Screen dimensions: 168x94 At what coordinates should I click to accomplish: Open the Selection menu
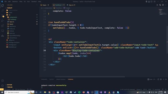15,2
